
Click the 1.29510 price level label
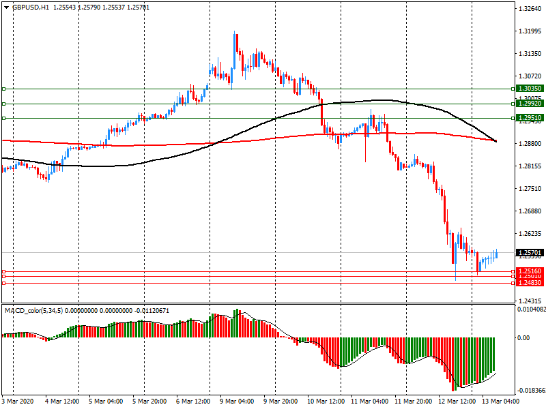point(530,118)
